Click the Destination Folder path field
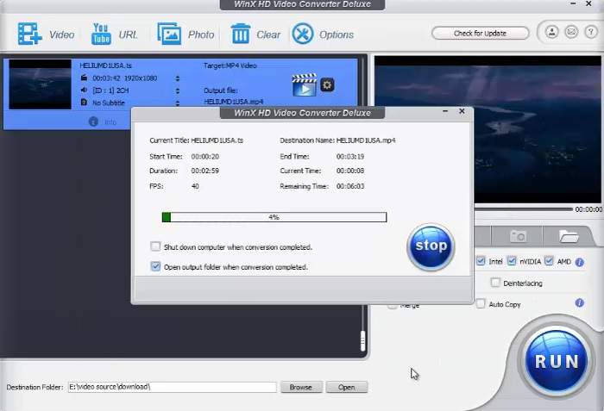 pos(173,387)
